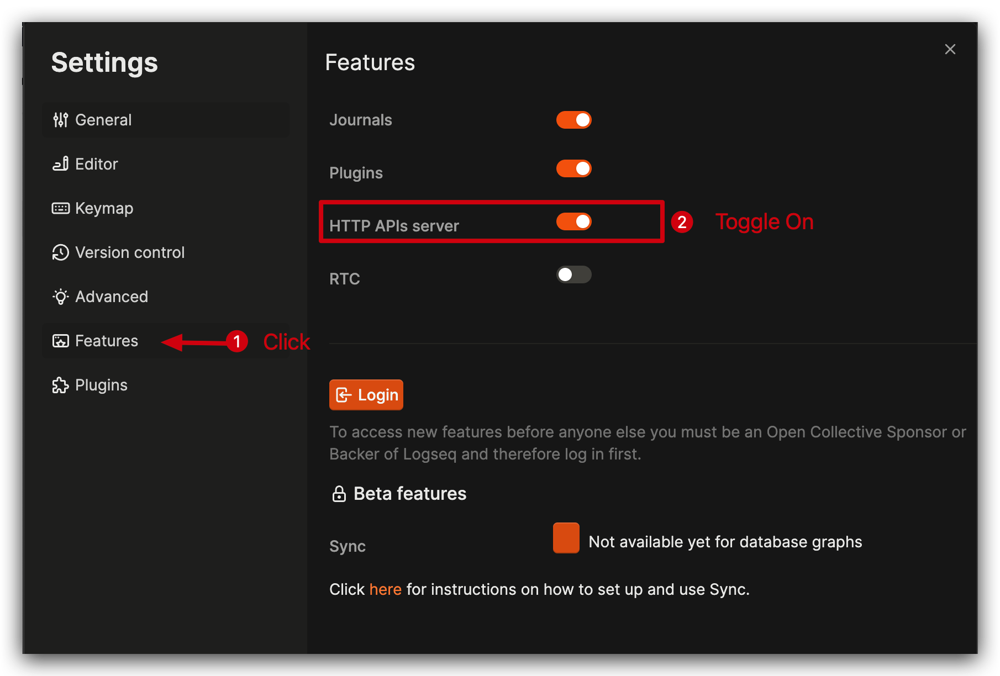Open the Version control settings section
Screen dimensions: 1000x676
click(129, 252)
